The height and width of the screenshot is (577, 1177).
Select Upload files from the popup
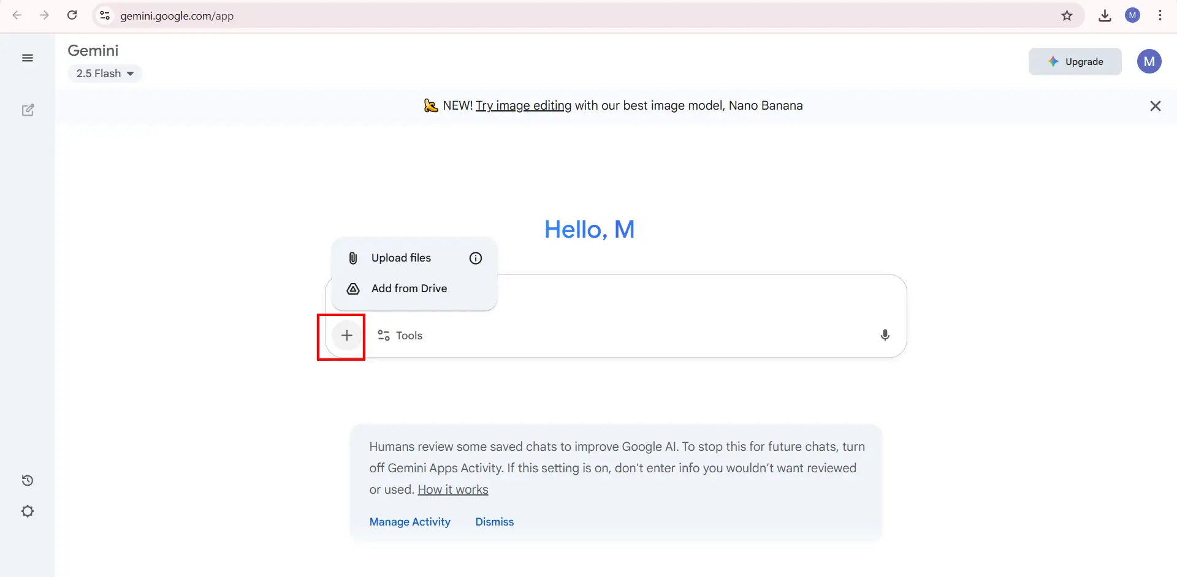[401, 258]
